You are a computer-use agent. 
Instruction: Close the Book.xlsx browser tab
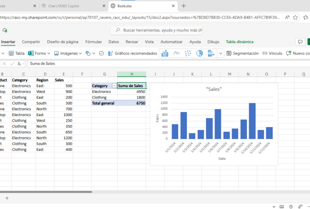click(173, 6)
